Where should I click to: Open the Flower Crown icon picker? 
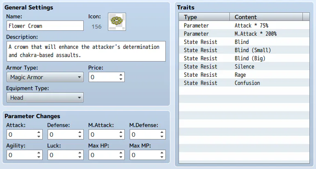117,22
